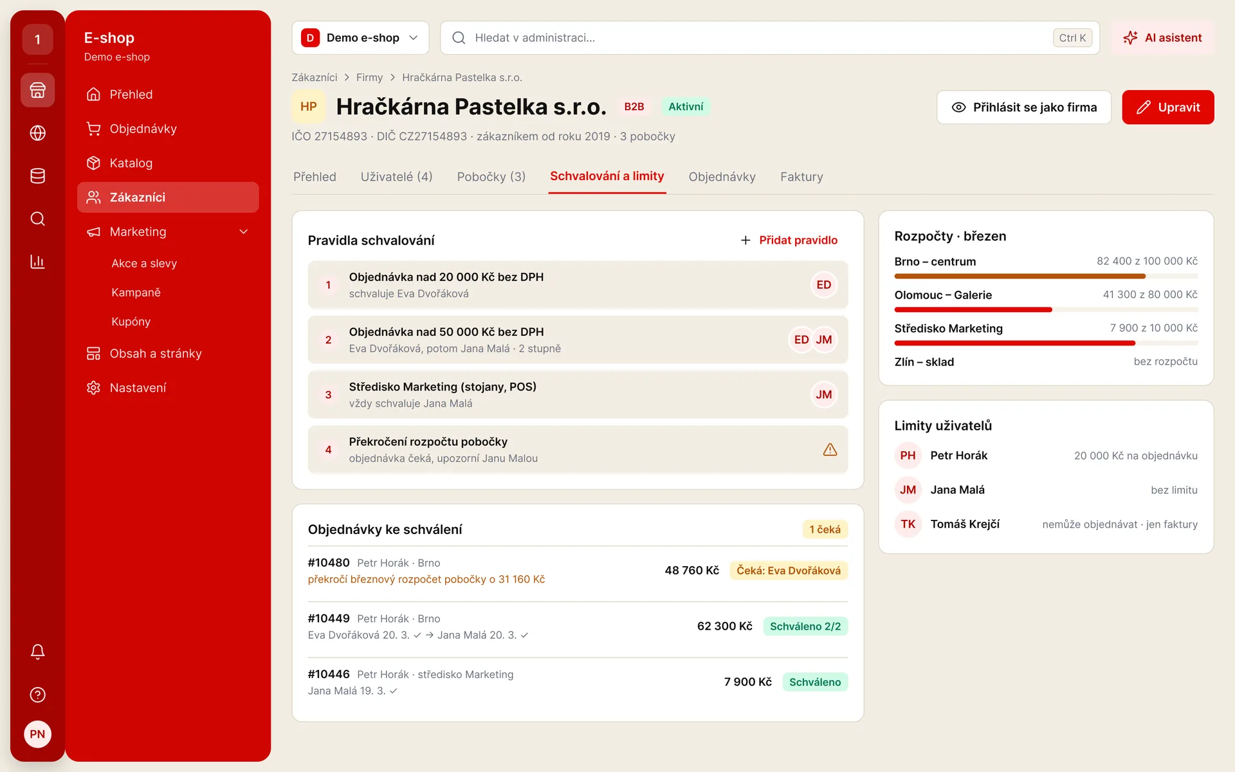Click the Středisko Marketing budget bar
1235x772 pixels.
coord(1046,344)
